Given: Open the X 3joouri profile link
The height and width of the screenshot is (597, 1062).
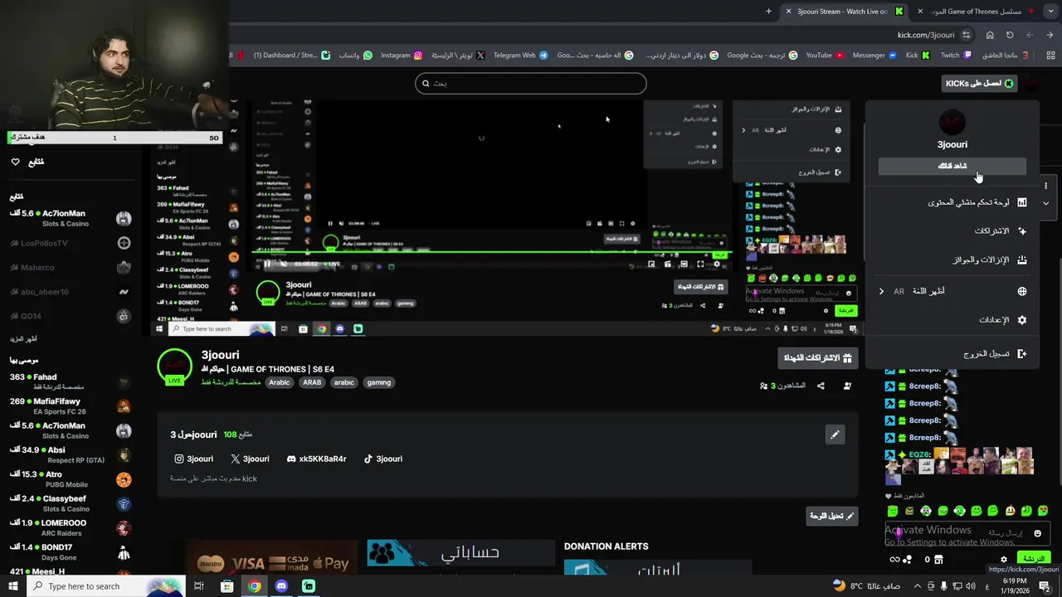Looking at the screenshot, I should pyautogui.click(x=250, y=459).
